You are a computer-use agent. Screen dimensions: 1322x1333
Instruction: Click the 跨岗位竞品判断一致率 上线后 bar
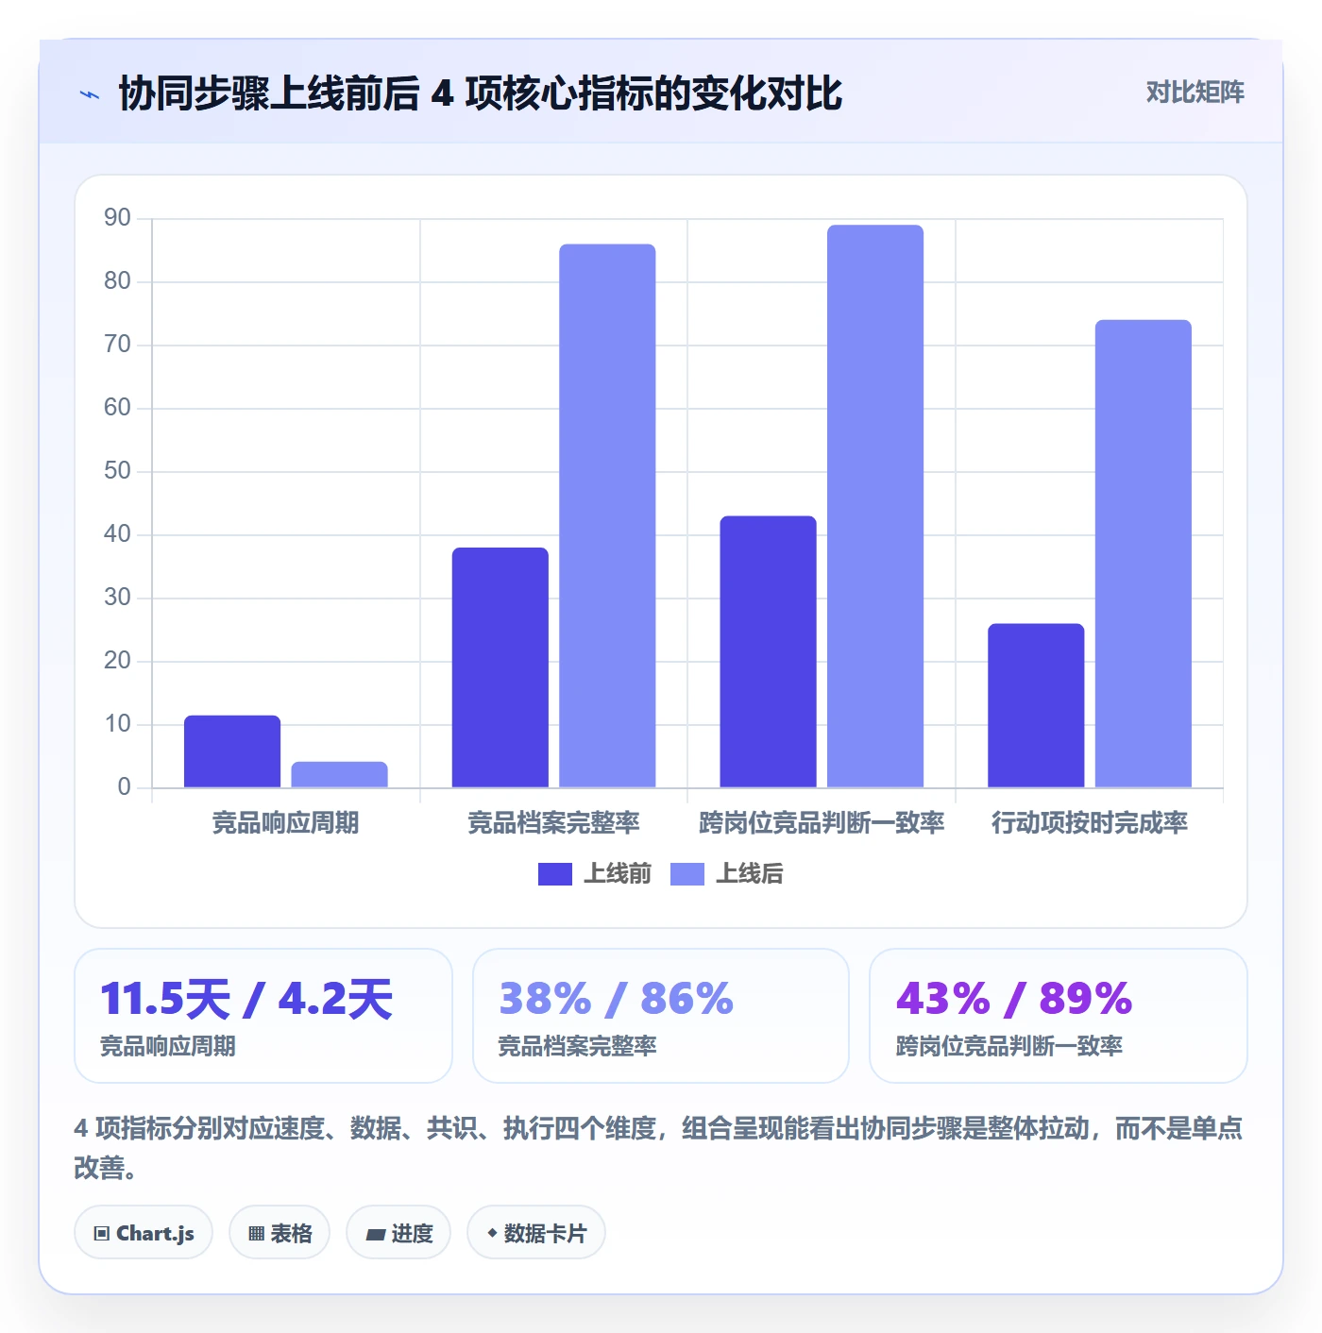[875, 506]
